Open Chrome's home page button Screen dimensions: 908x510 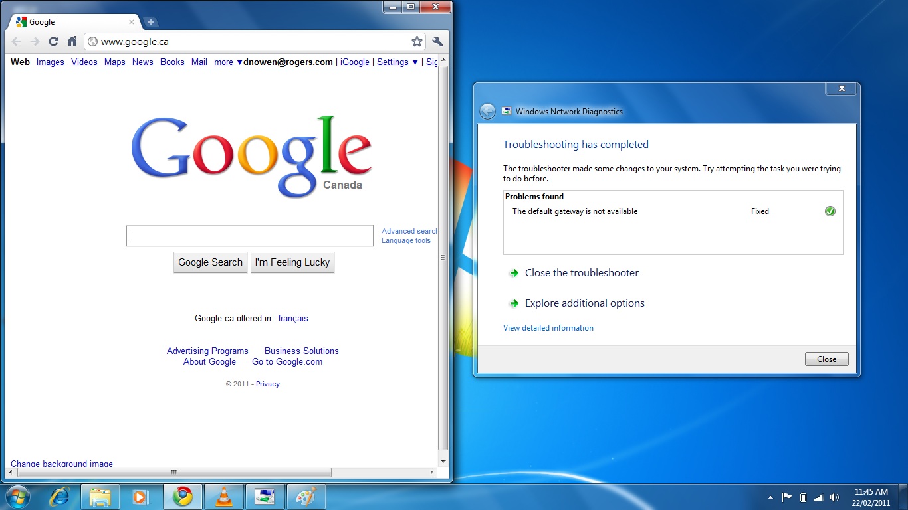click(x=72, y=41)
